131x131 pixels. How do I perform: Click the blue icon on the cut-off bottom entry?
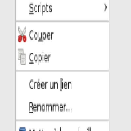[23, 129]
